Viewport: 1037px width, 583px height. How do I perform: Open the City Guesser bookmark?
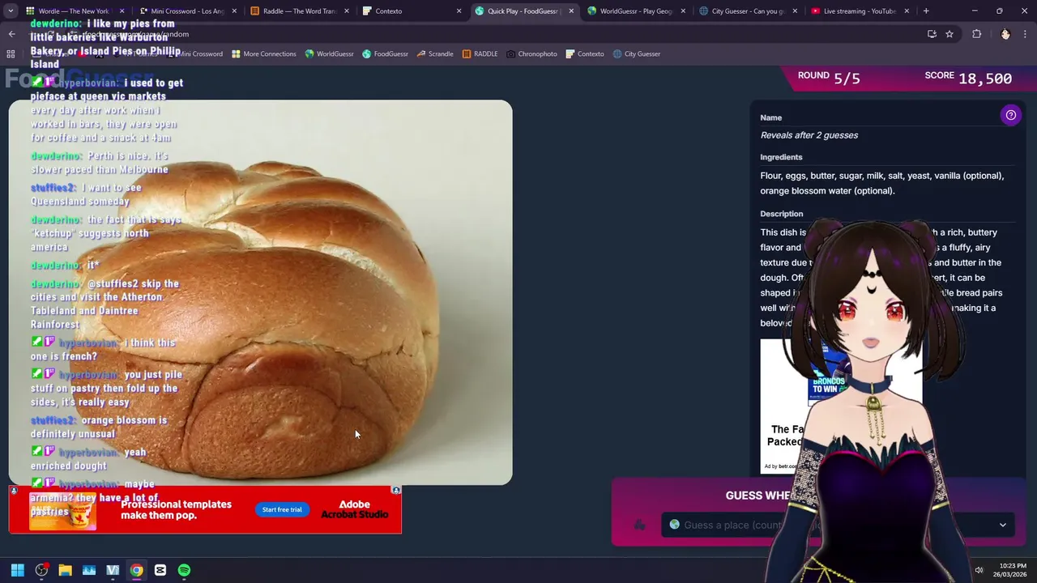[x=636, y=54]
